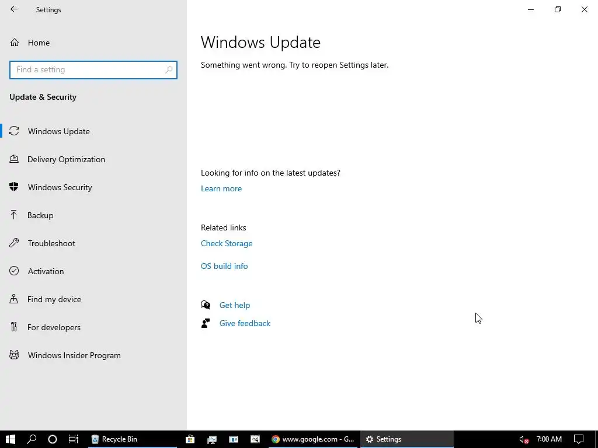Open the Windows Start menu

(x=11, y=439)
